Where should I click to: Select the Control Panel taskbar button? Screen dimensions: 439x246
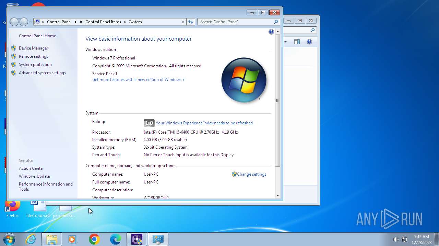pos(158,240)
